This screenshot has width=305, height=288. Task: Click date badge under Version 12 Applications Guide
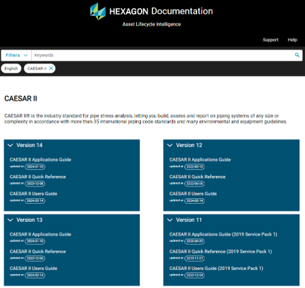pos(195,166)
